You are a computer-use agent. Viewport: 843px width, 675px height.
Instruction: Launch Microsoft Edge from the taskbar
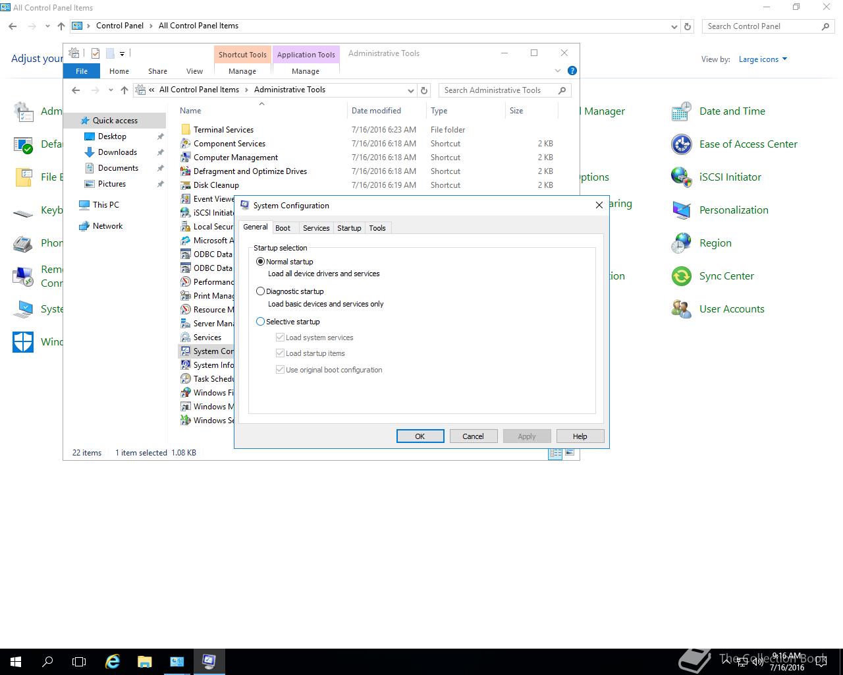112,660
